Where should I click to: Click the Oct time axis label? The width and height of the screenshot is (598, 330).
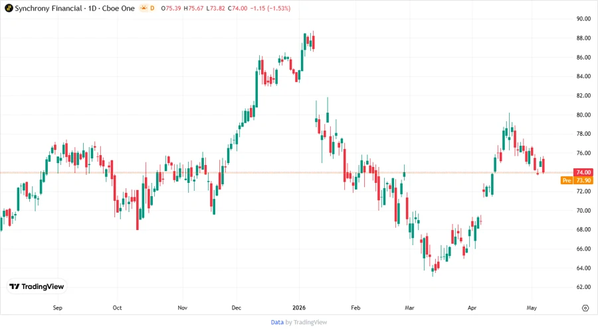coord(117,307)
